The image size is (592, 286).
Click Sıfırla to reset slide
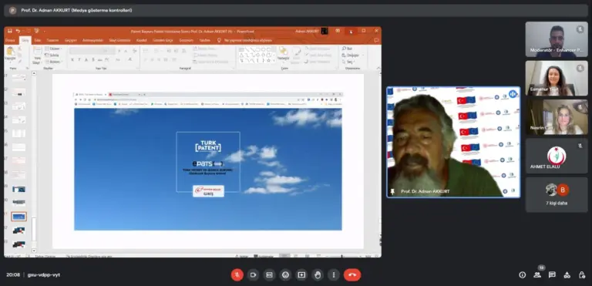pyautogui.click(x=52, y=56)
